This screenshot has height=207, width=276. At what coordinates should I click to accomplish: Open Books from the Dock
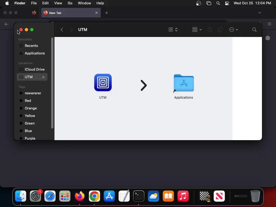[x=168, y=196]
